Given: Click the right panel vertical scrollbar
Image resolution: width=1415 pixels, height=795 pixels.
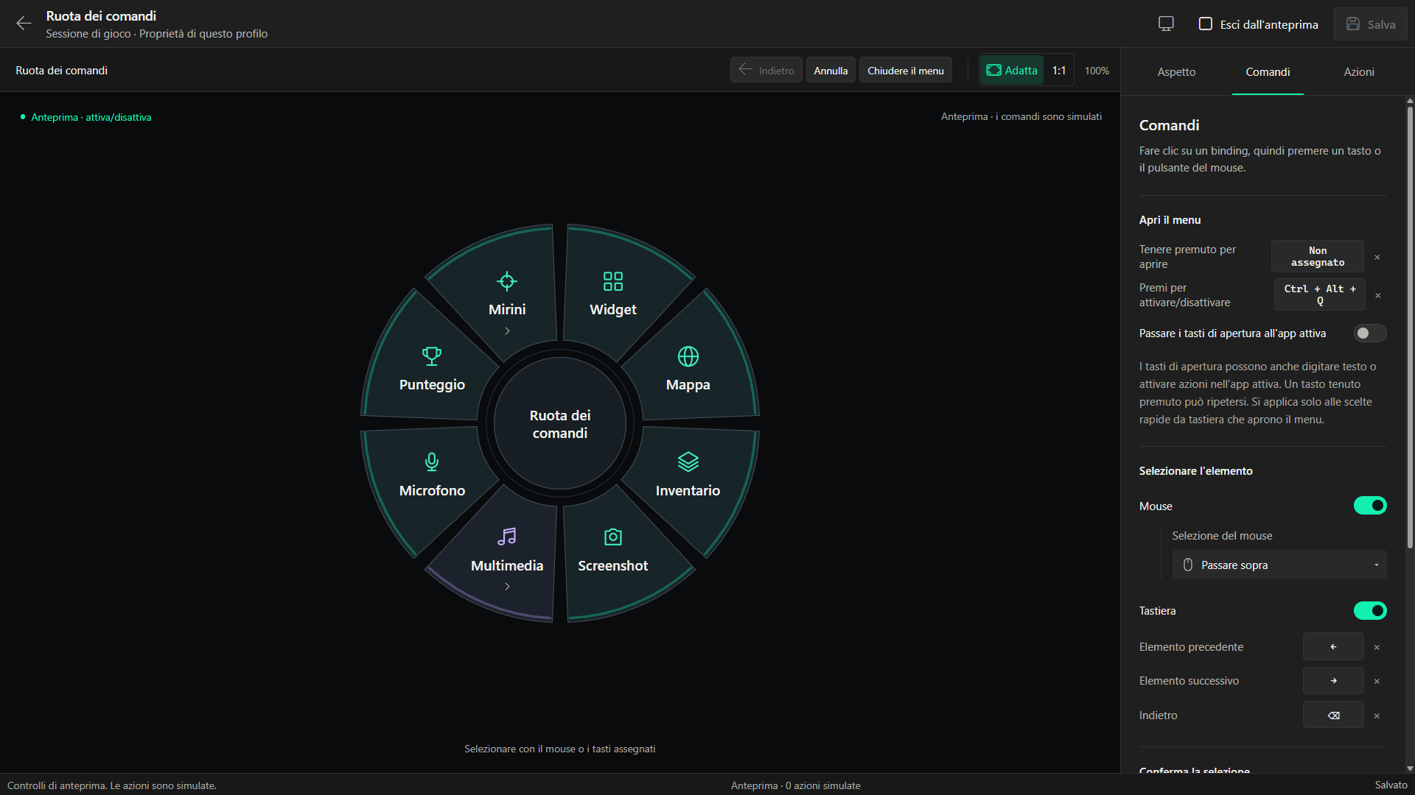Looking at the screenshot, I should click(x=1410, y=328).
